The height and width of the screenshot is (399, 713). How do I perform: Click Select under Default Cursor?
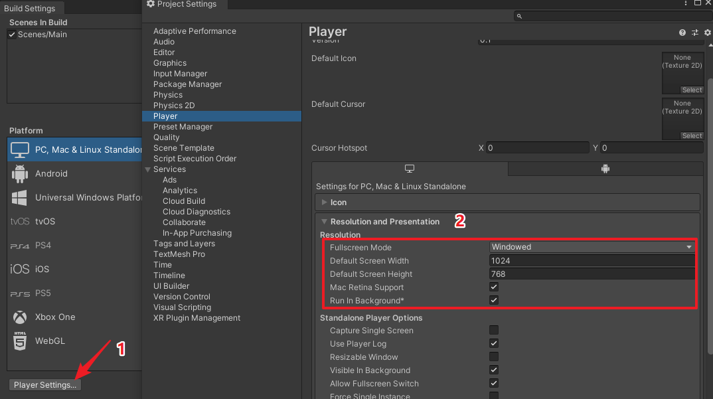[x=692, y=136]
